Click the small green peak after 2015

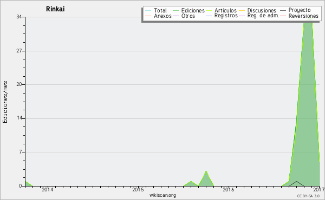(x=206, y=179)
